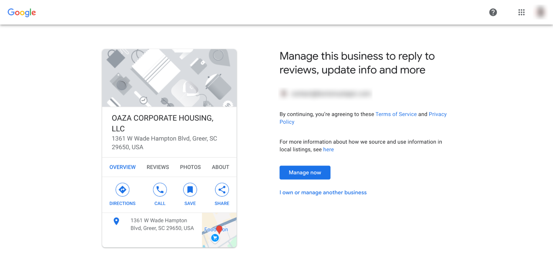Open the Photos tab
Viewport: 553px width, 268px height.
190,167
